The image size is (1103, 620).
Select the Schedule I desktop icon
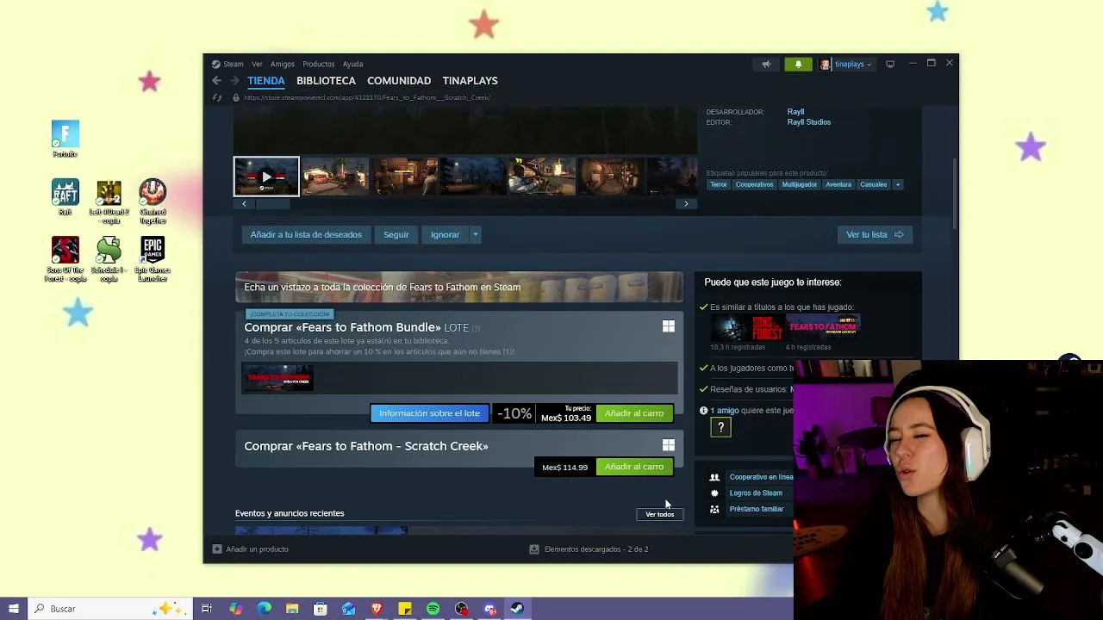[x=109, y=259]
